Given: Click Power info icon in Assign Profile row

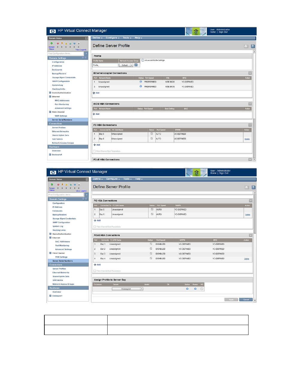Looking at the screenshot, I should (x=195, y=289).
